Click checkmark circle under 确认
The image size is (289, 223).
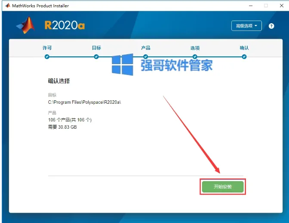[244, 57]
